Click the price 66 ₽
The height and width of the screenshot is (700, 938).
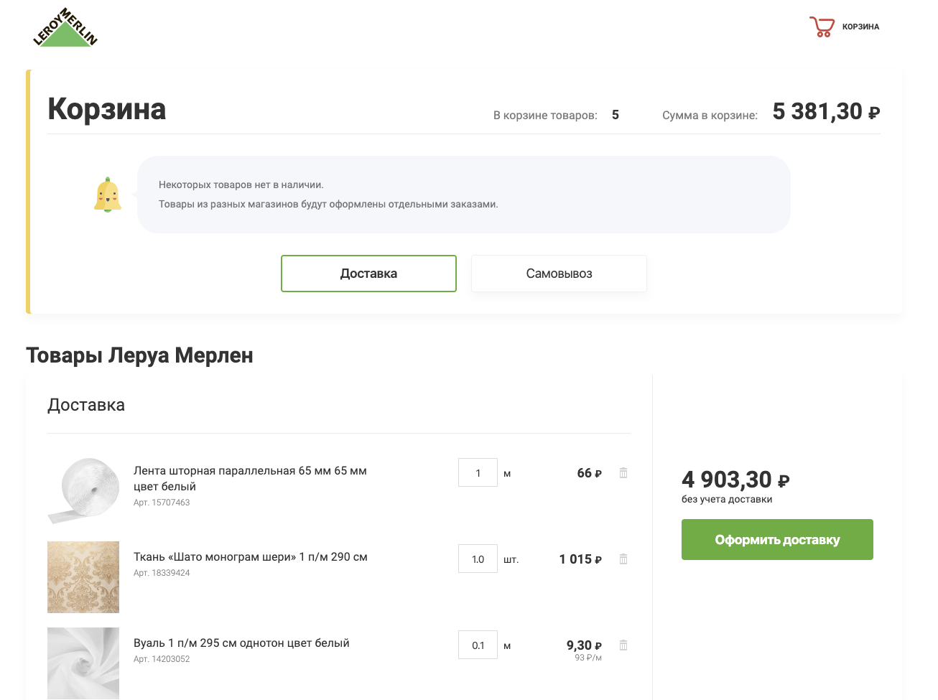(590, 473)
